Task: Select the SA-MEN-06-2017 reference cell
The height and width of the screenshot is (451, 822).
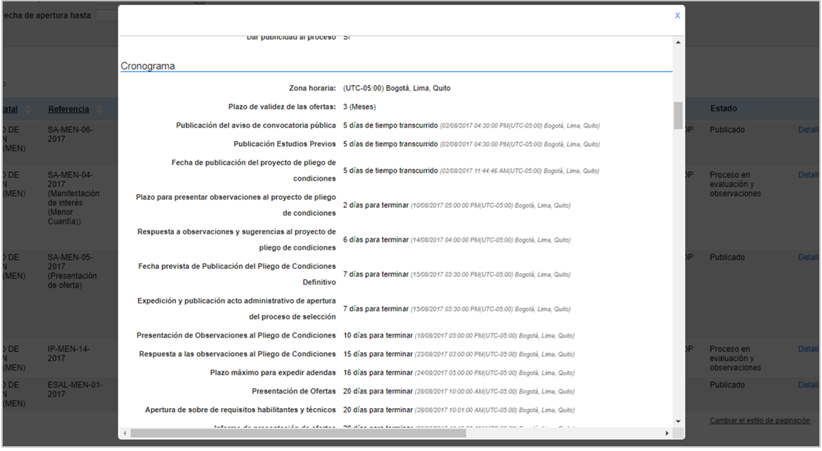Action: tap(70, 134)
